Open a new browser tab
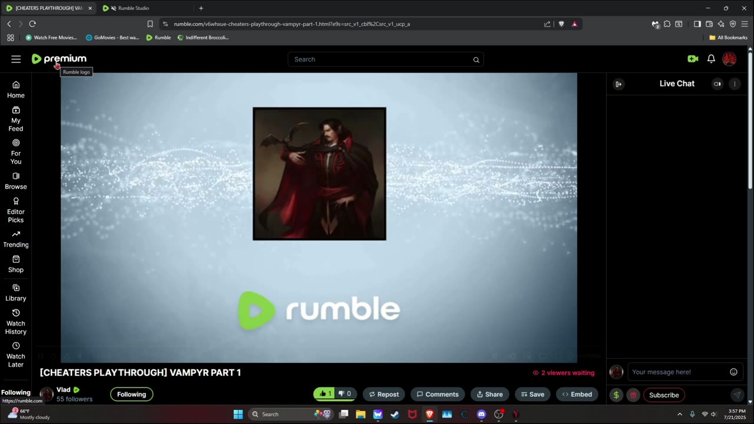 coord(201,8)
